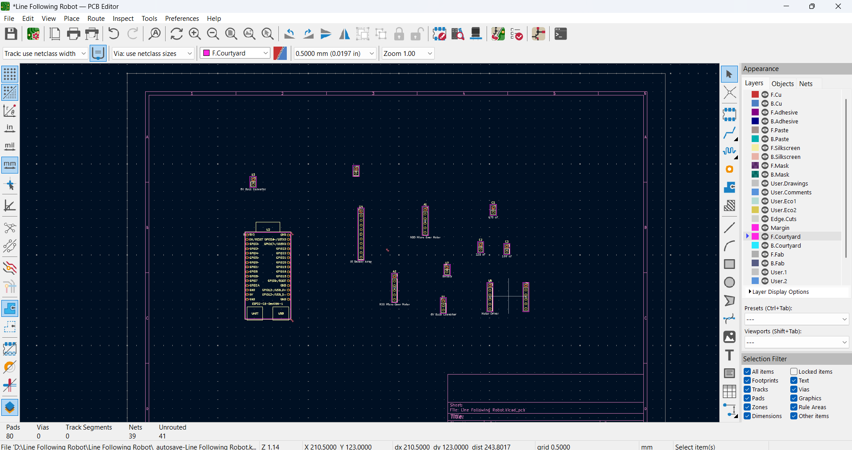The width and height of the screenshot is (852, 450).
Task: Pick the active layer color swatch for F.Courtyard
Action: (755, 237)
